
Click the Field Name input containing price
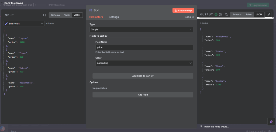144,47
